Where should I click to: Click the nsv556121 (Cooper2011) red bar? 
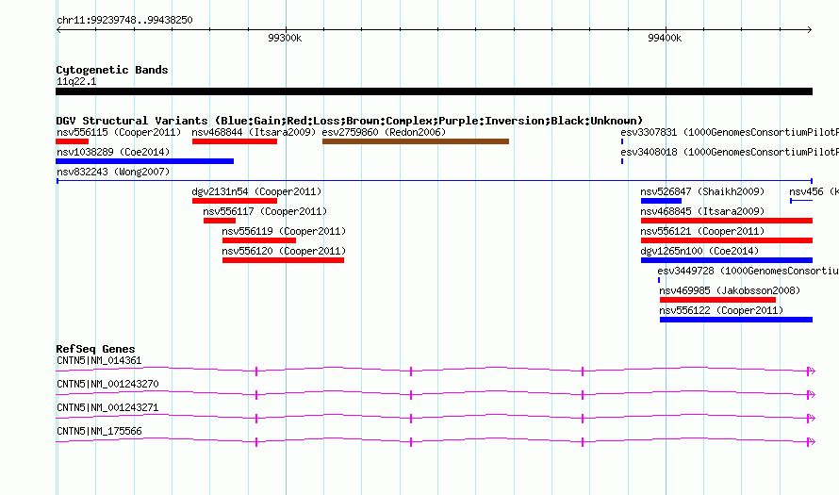coord(727,240)
